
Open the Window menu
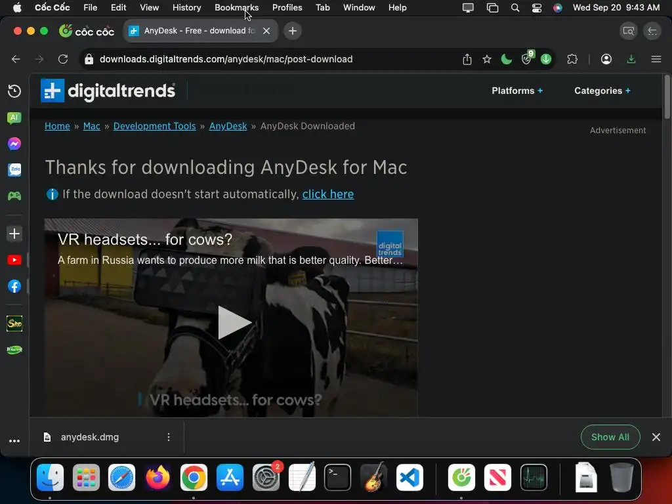(x=359, y=8)
